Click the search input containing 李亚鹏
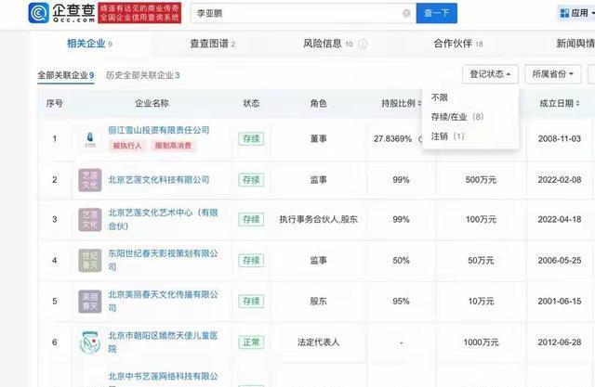The width and height of the screenshot is (595, 387). 297,15
